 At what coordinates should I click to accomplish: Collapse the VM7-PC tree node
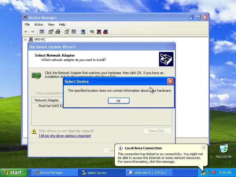point(25,40)
